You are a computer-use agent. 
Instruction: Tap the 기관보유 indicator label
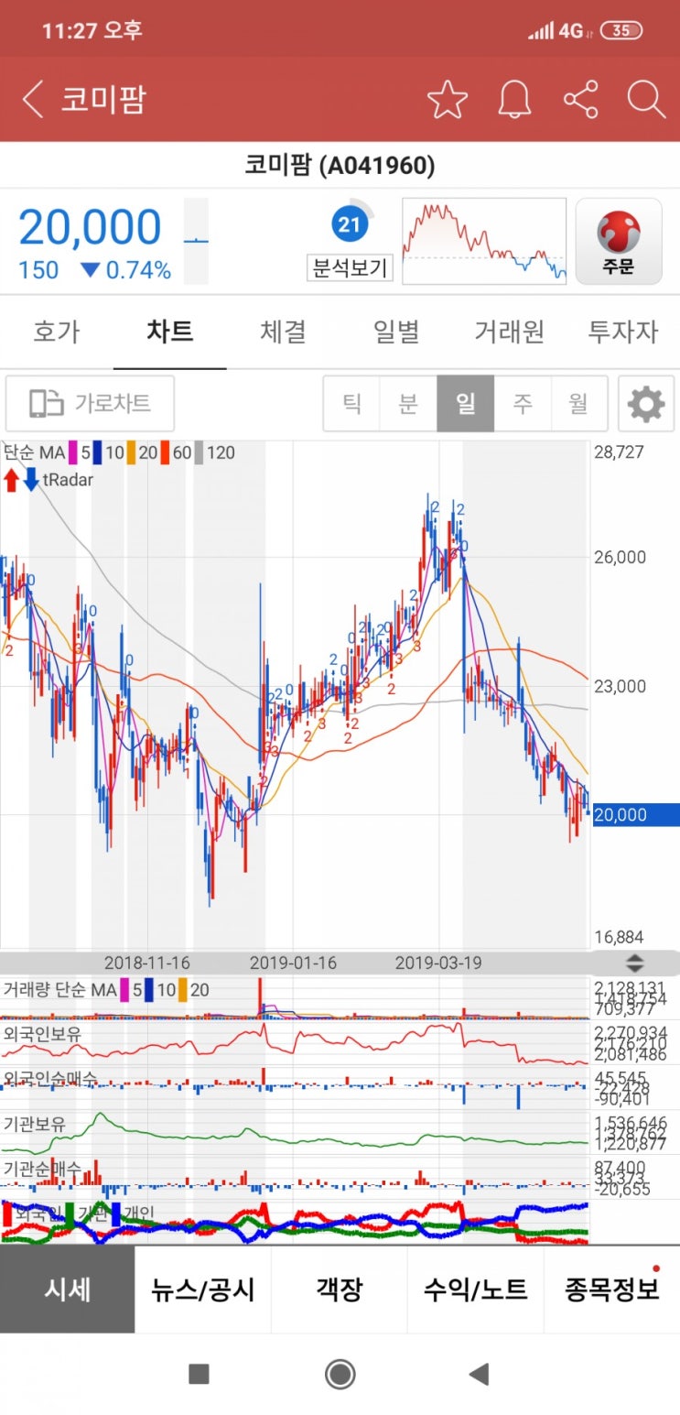(x=35, y=1124)
